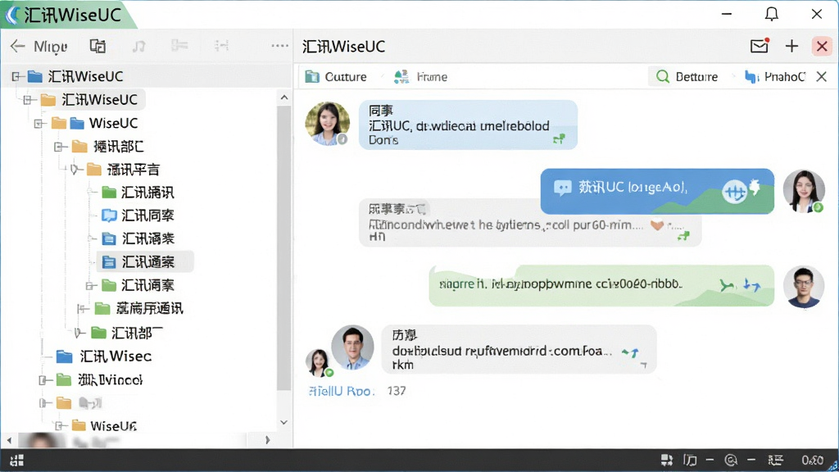Image resolution: width=839 pixels, height=472 pixels.
Task: Click the music note toolbar icon
Action: tap(138, 47)
